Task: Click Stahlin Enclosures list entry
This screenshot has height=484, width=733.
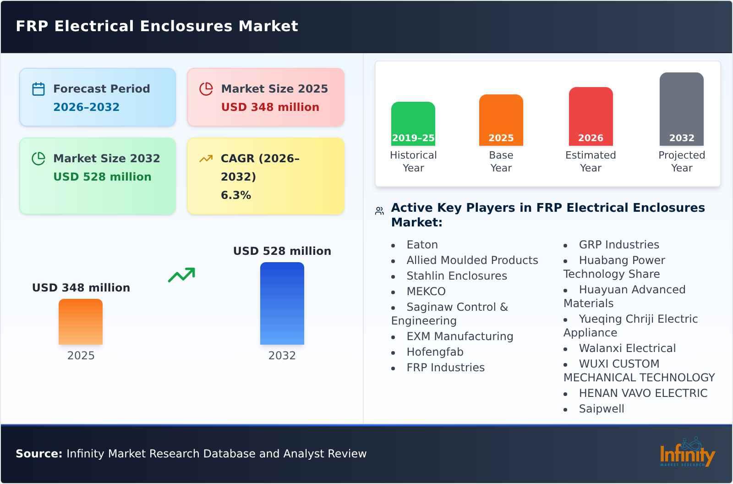Action: [456, 275]
